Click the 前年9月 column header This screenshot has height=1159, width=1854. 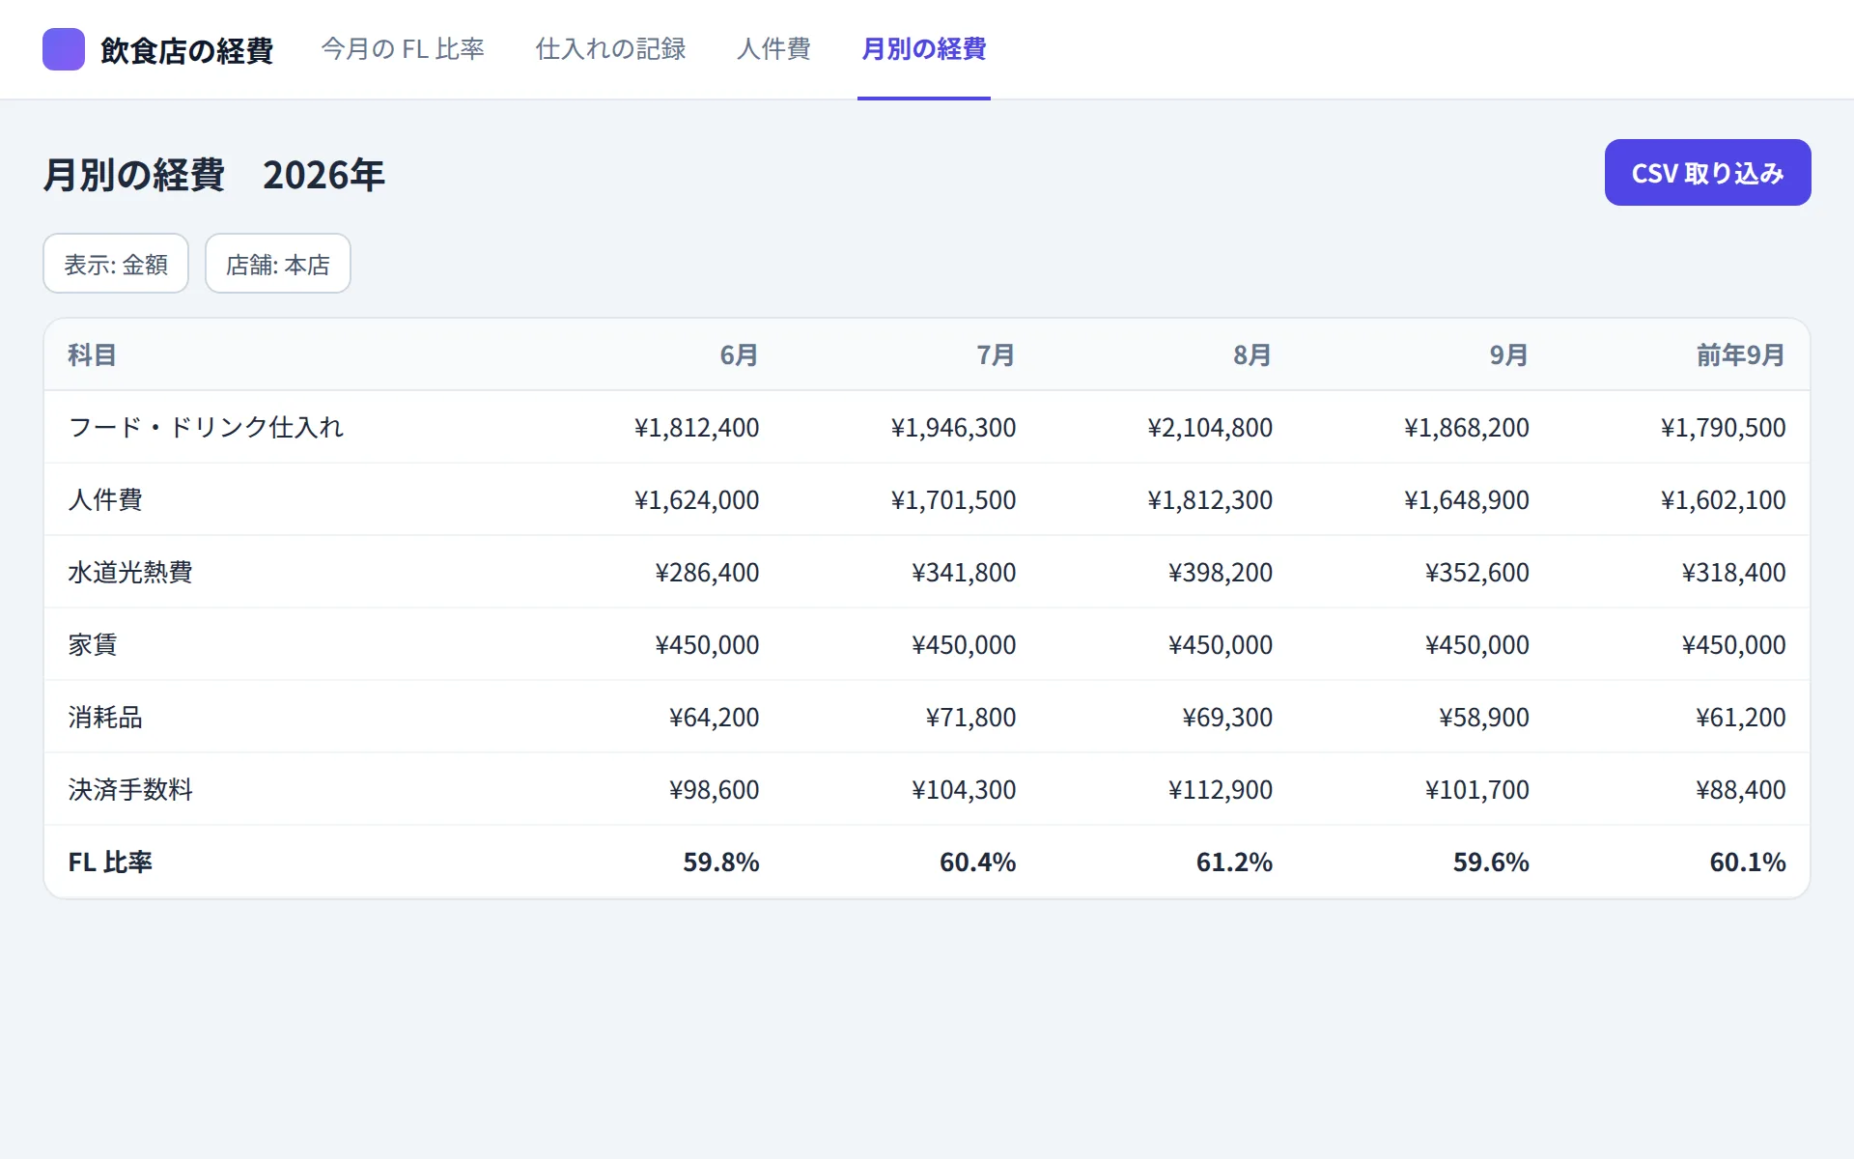1741,355
